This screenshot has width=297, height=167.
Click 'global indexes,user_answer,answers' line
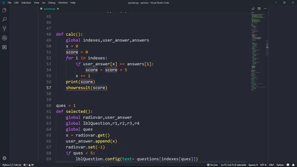107,40
